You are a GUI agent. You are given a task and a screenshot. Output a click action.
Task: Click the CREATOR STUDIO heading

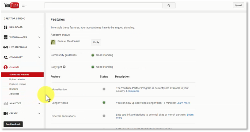coord(14,19)
